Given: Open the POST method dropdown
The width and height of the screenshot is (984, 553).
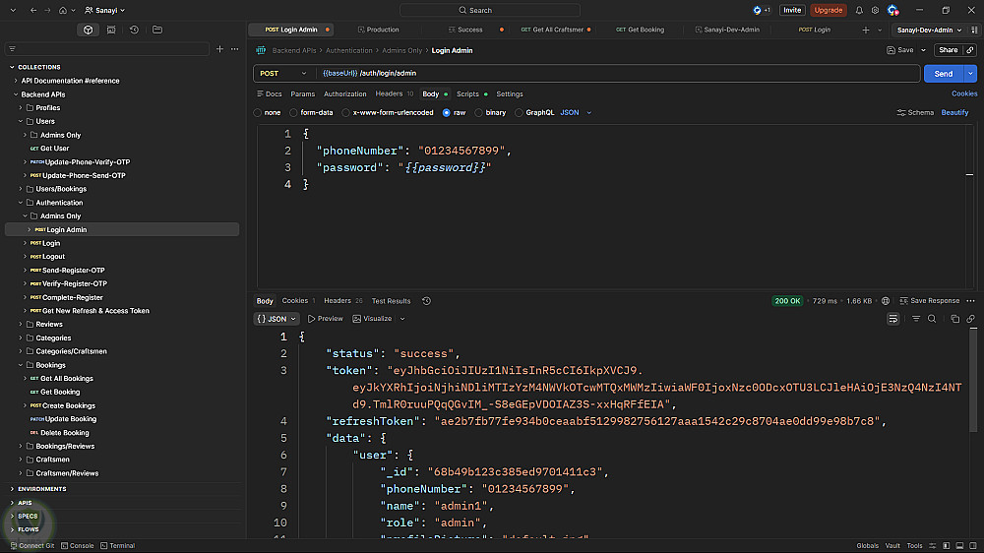Looking at the screenshot, I should [x=283, y=74].
